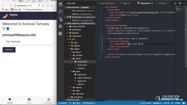Viewport: 187px width, 105px height.
Task: Select the Home tab in the app
Action: click(x=10, y=101)
